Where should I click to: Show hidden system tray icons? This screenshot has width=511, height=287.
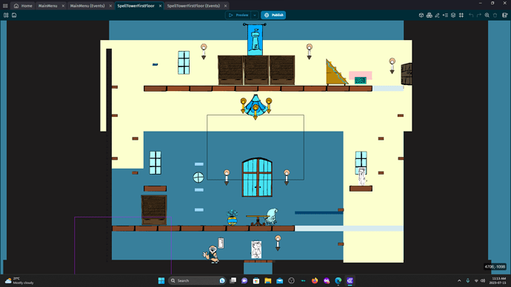coord(459,280)
